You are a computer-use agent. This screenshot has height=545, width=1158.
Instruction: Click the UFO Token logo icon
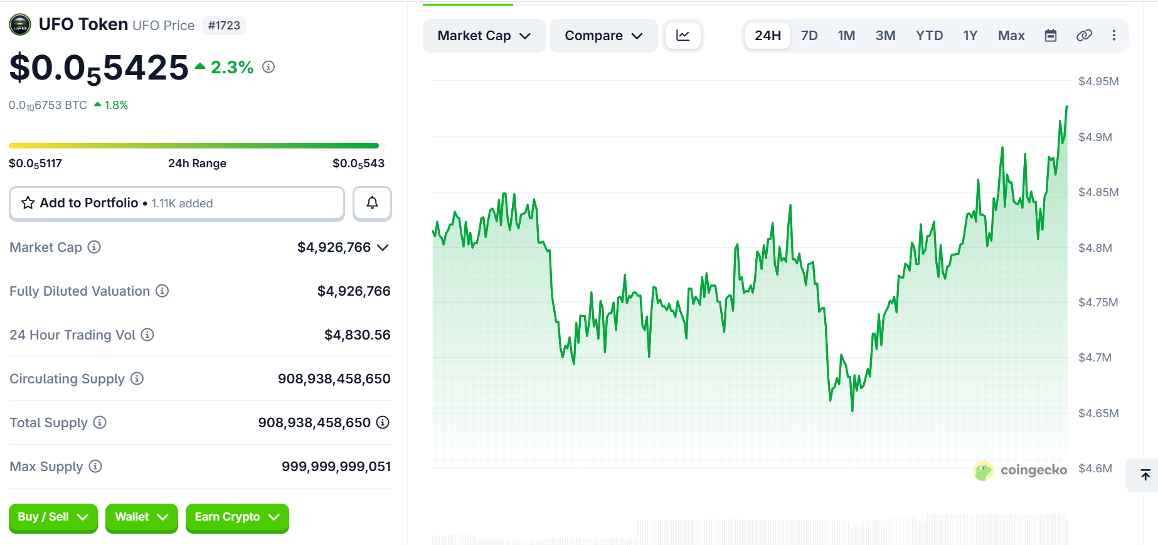tap(20, 25)
